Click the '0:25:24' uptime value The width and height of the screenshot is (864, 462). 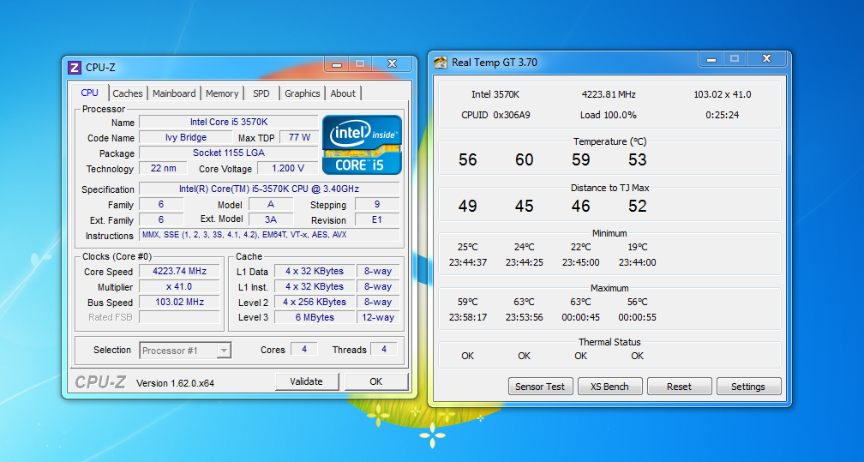[x=723, y=115]
